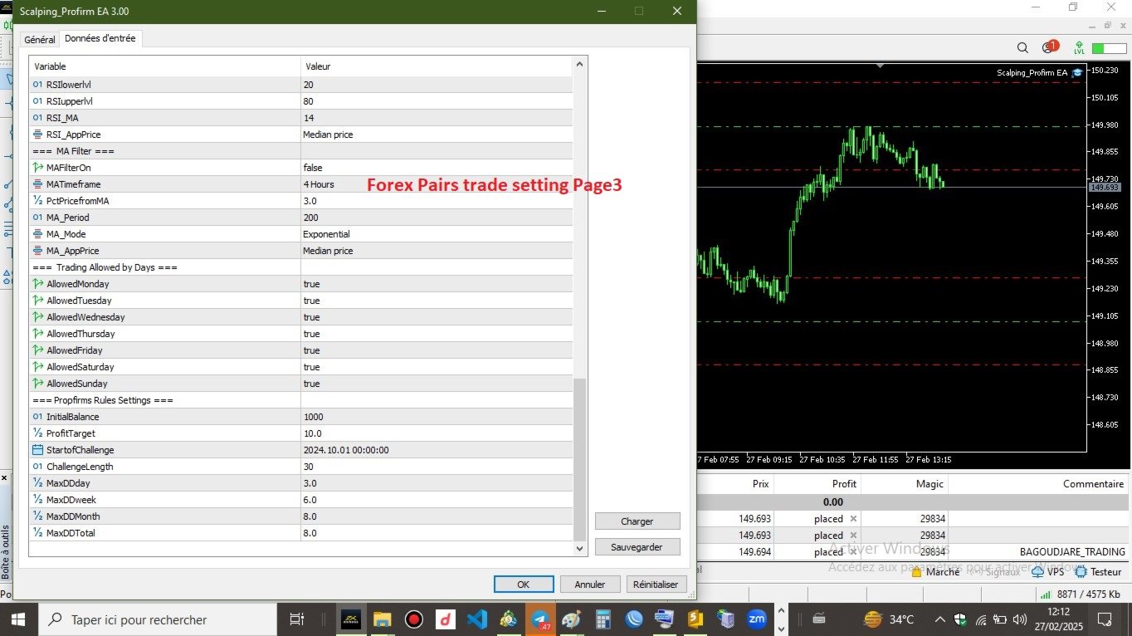The width and height of the screenshot is (1132, 636).
Task: Click the fraction icon beside MaxDDweek
Action: tap(37, 500)
